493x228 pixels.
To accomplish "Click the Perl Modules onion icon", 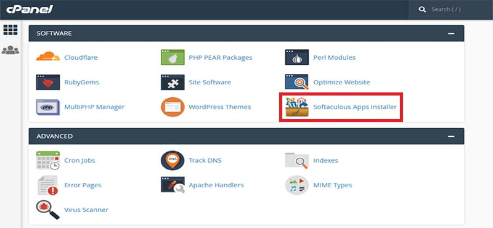I will (297, 57).
